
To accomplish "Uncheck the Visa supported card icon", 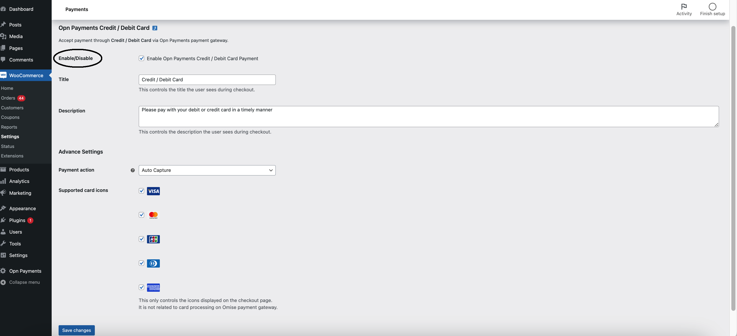I will [x=141, y=191].
